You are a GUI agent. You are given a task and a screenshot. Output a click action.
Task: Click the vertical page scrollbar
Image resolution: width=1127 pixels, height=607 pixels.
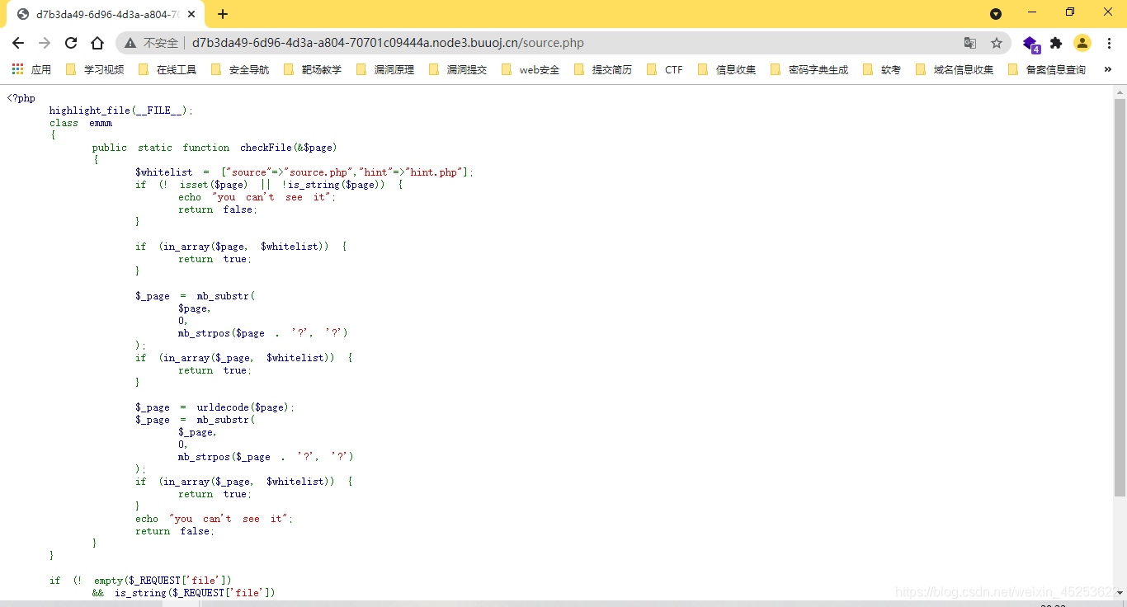click(x=1120, y=297)
